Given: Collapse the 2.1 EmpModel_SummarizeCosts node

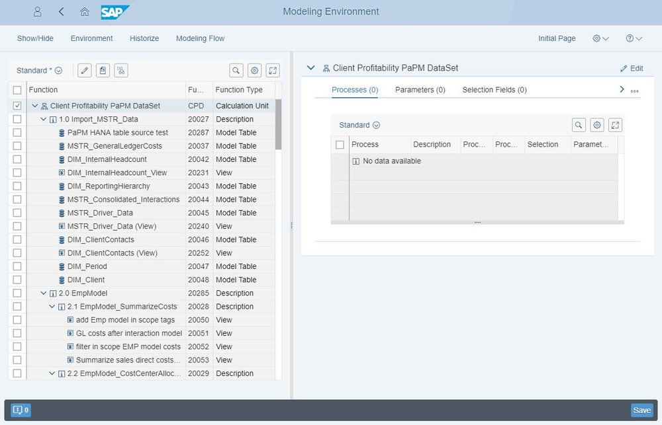Looking at the screenshot, I should (52, 307).
